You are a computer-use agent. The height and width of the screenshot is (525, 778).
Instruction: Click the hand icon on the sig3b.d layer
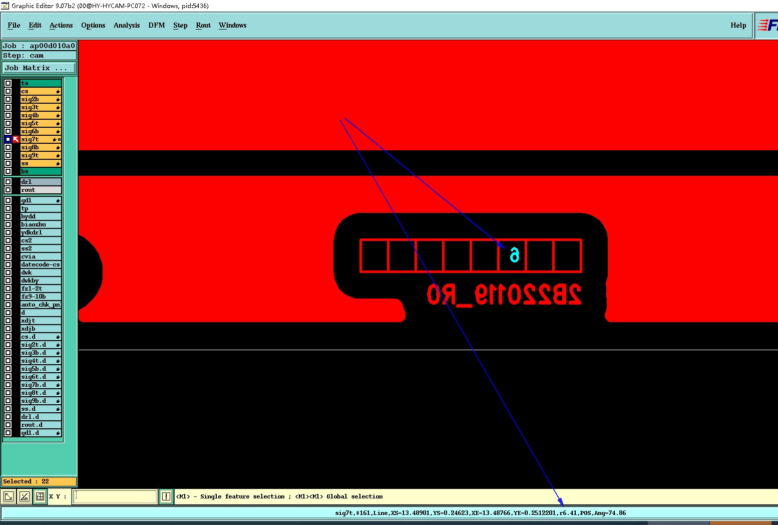click(58, 353)
